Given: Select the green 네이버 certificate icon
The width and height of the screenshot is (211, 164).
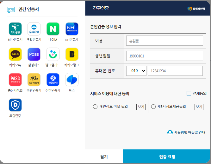Looking at the screenshot, I should 53,29.
